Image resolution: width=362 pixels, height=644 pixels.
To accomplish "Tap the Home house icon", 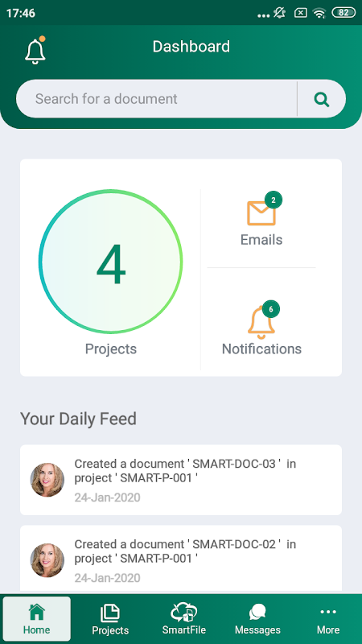I will coord(36,612).
